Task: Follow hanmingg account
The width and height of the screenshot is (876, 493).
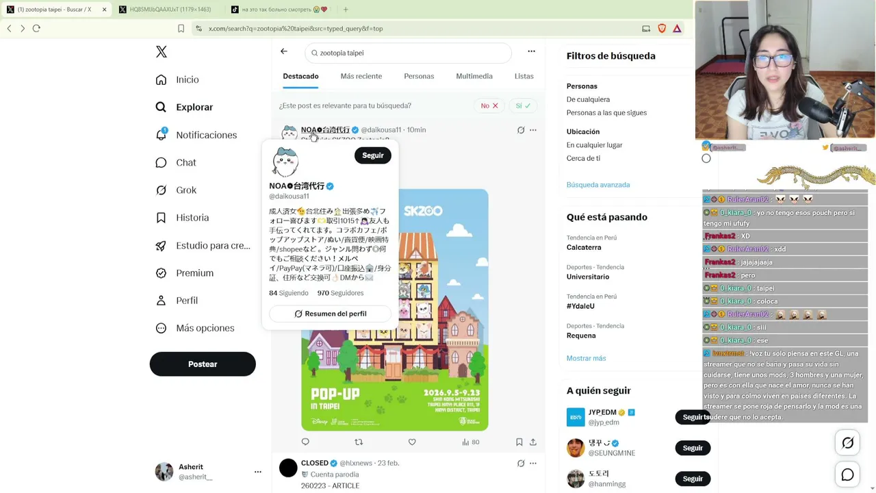Action: click(x=693, y=479)
